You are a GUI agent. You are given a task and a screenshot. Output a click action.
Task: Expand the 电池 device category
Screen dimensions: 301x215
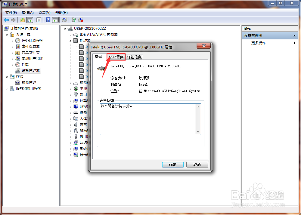70,89
